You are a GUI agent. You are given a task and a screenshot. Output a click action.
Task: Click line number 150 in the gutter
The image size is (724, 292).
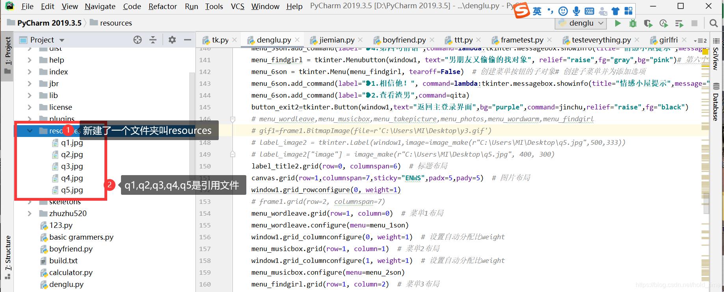(205, 166)
